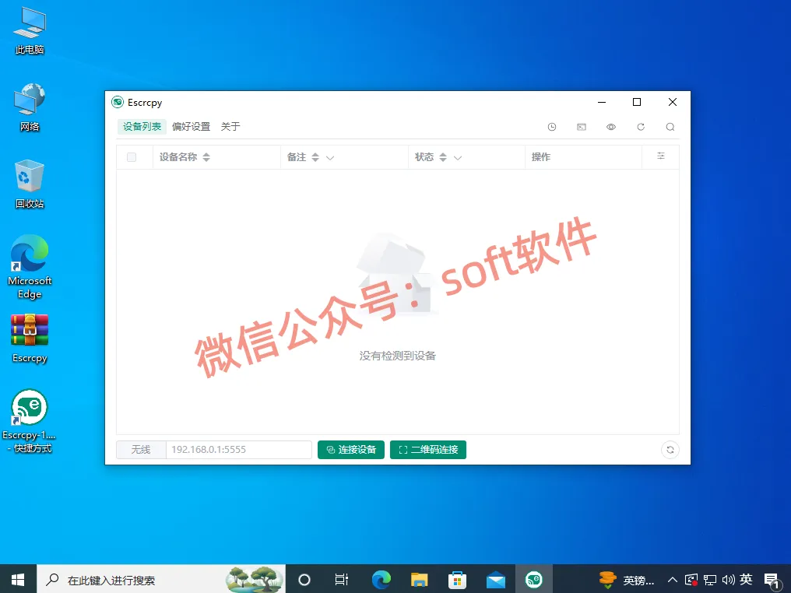The width and height of the screenshot is (791, 593).
Task: Open Task View from the taskbar
Action: (342, 580)
